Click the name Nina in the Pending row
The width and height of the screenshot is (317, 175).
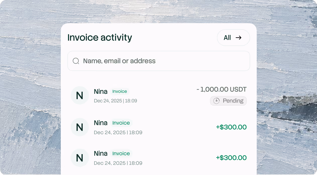101,92
